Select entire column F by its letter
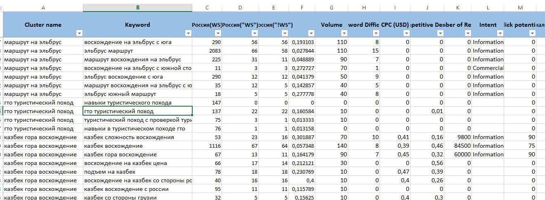 pos(302,7)
